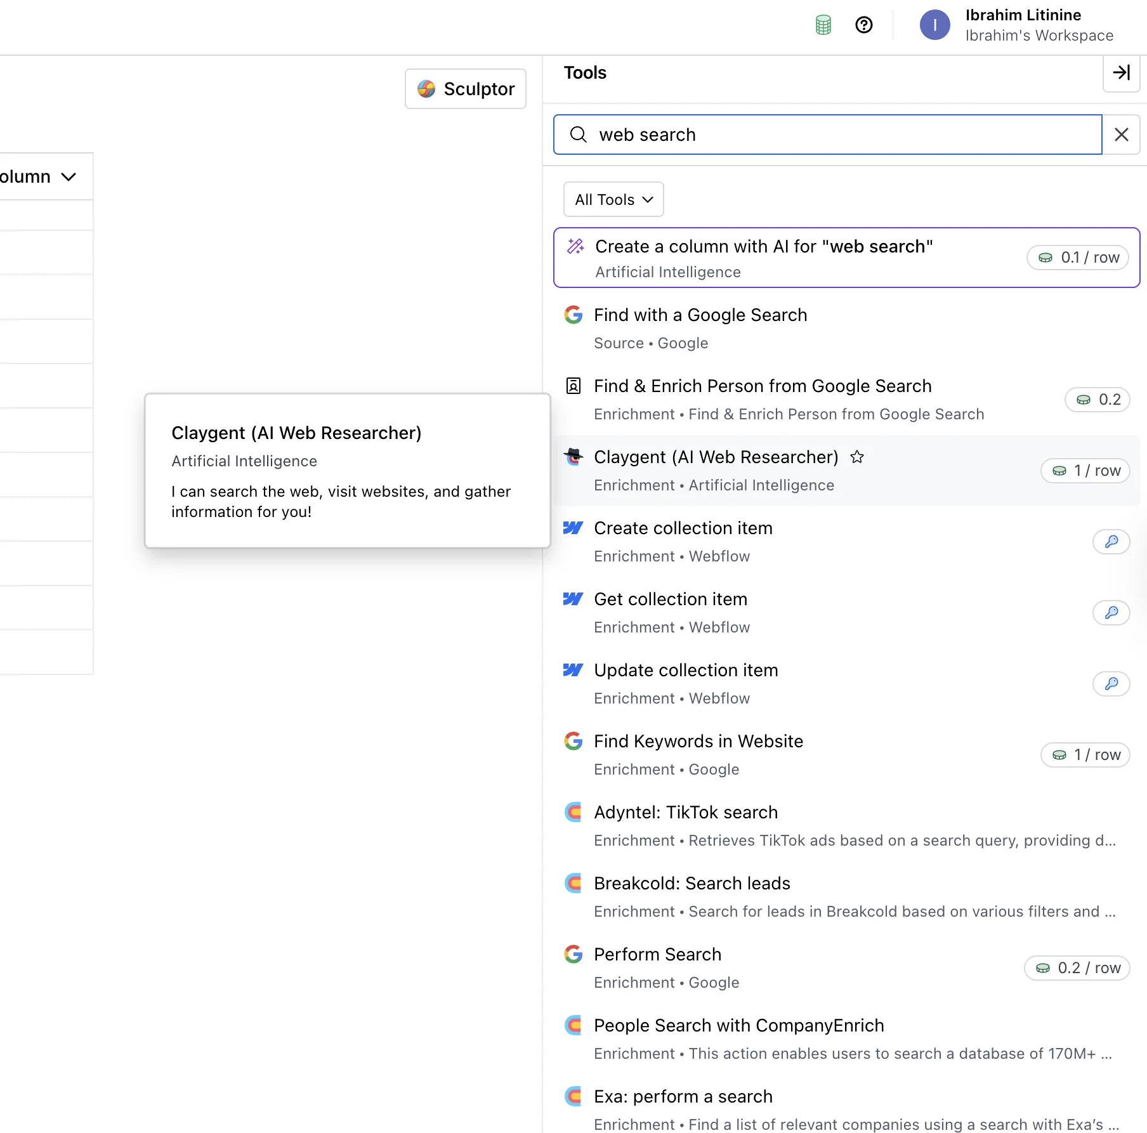Open the help question mark icon
The height and width of the screenshot is (1133, 1147).
864,25
